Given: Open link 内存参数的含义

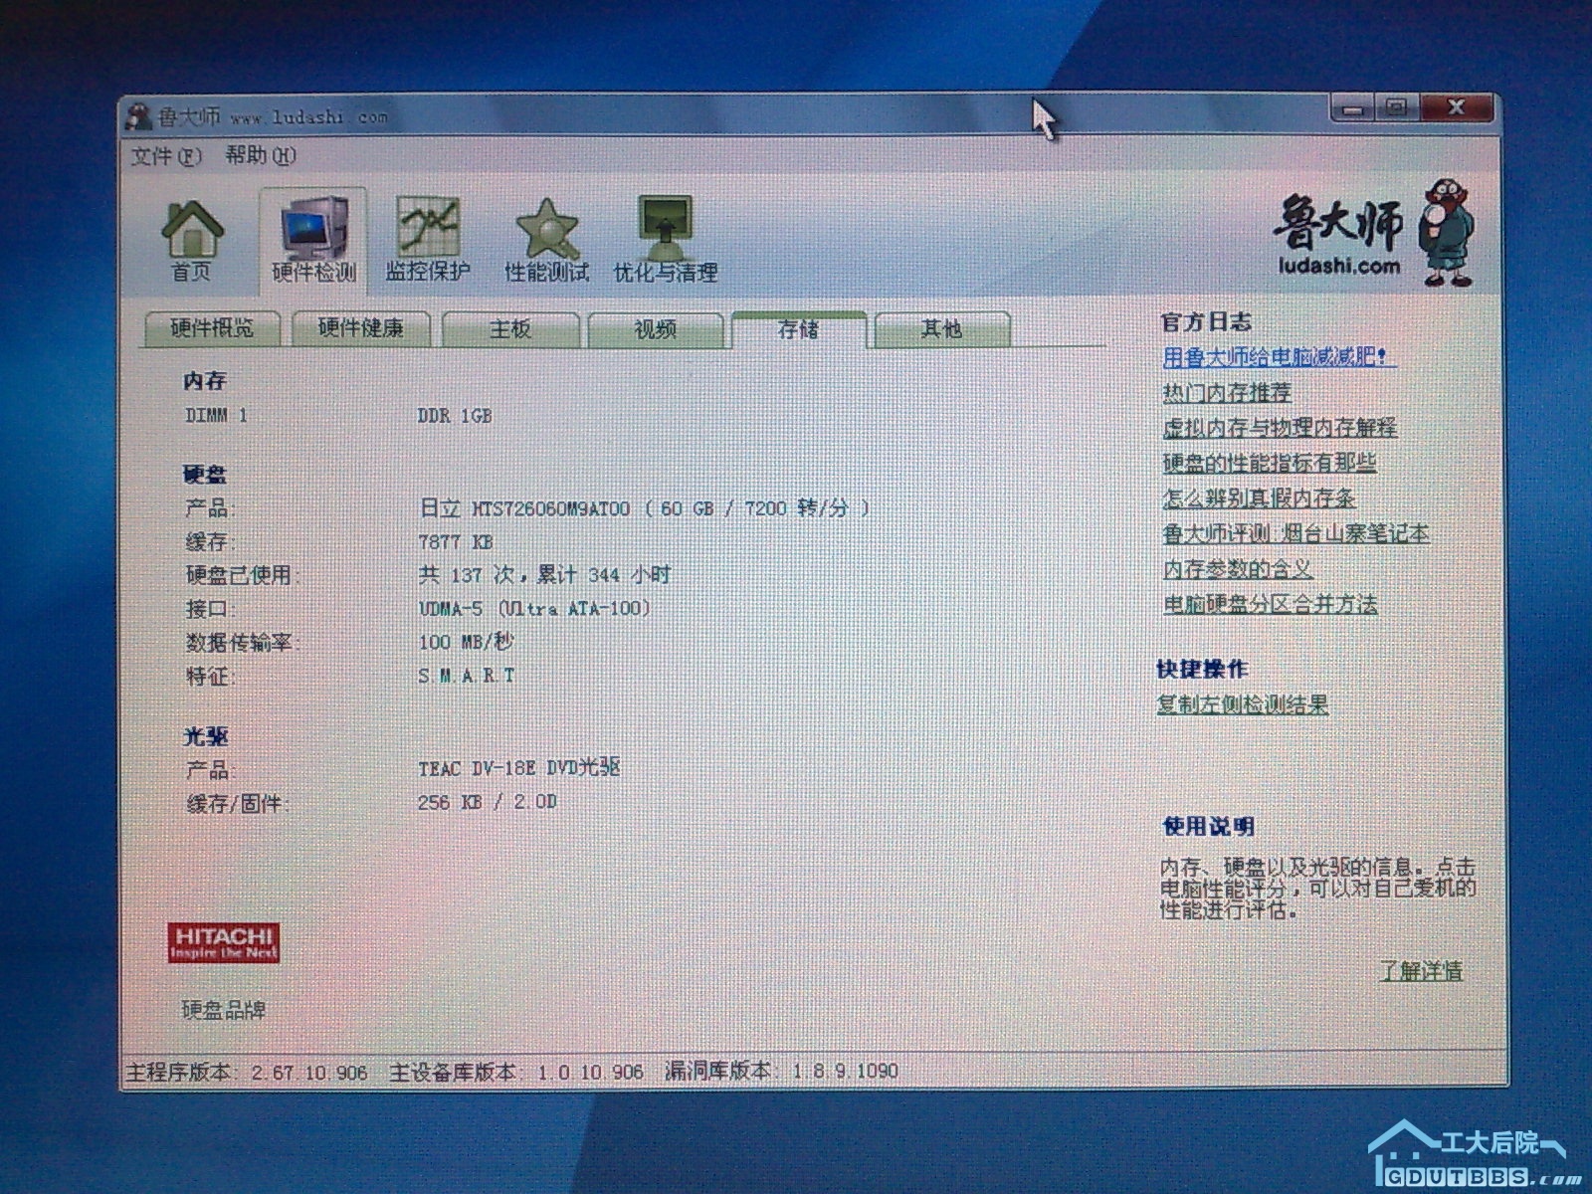Looking at the screenshot, I should coord(1238,569).
